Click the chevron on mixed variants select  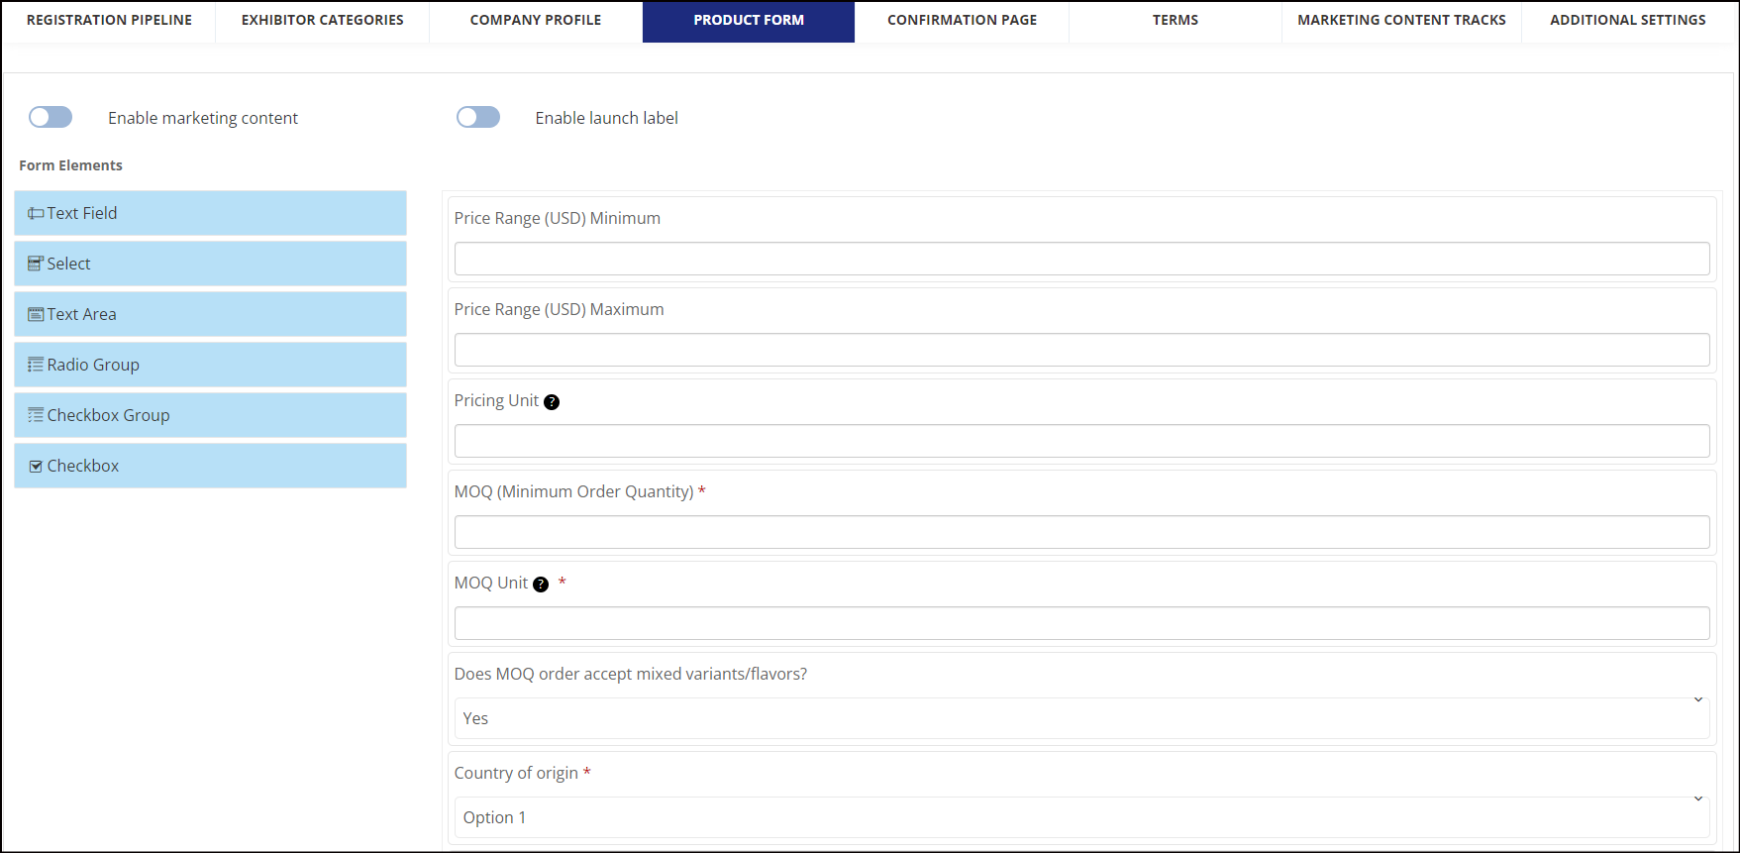(x=1698, y=699)
